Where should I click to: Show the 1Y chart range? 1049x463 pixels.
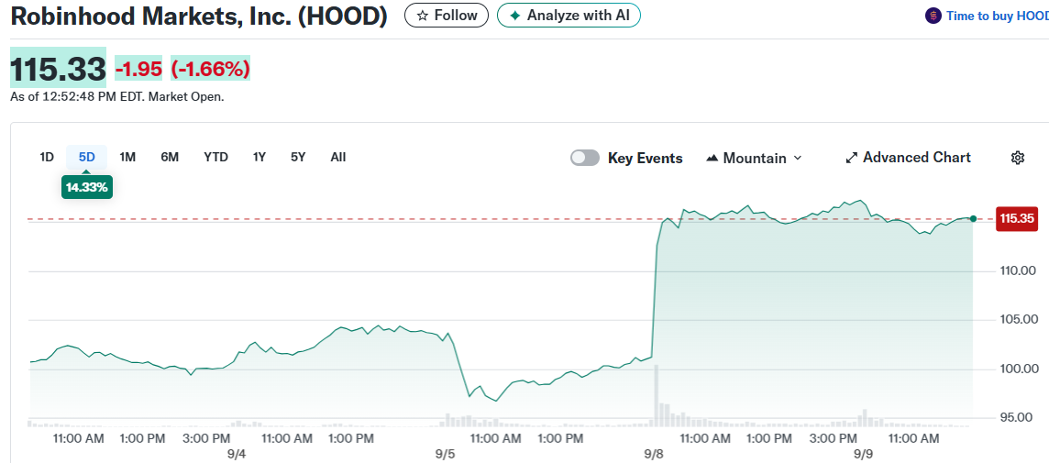259,157
